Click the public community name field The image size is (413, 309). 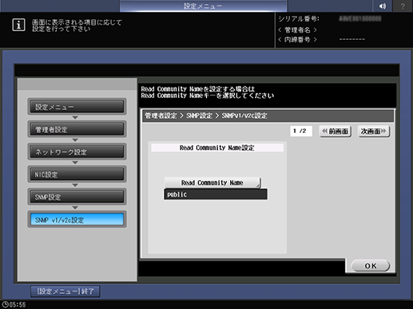click(216, 194)
